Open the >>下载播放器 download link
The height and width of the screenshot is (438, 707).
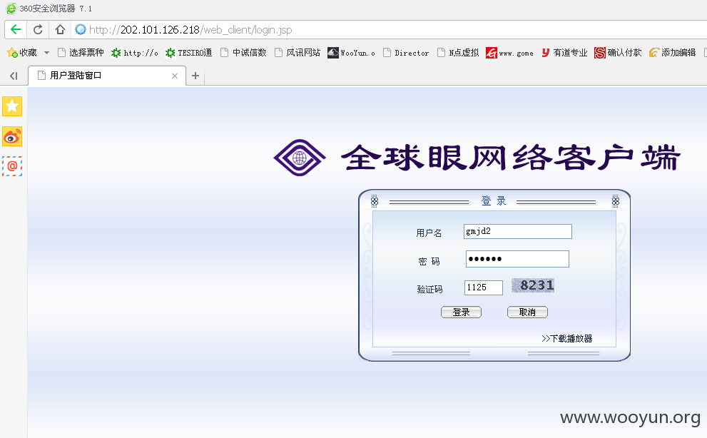coord(566,339)
